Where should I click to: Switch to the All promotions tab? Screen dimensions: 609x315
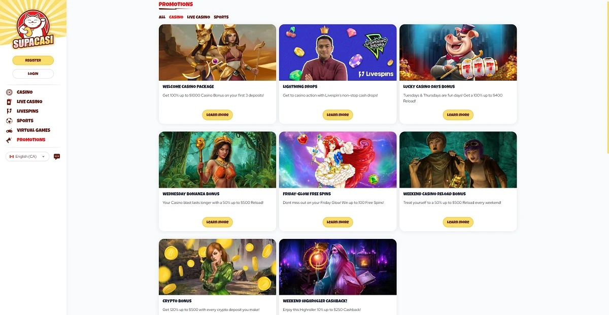[162, 17]
